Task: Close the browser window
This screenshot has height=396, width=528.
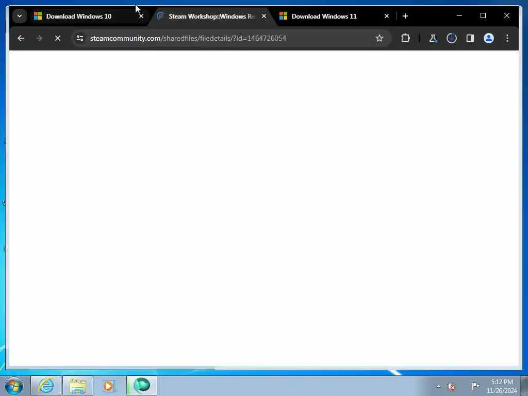Action: 506,16
